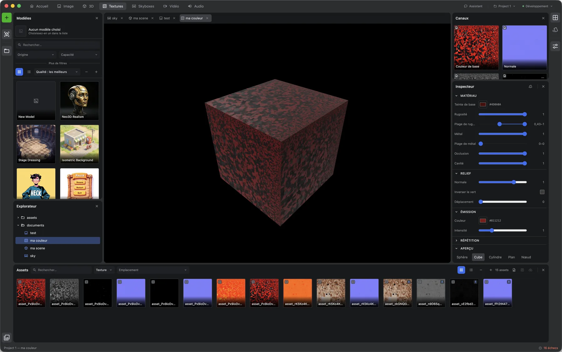
Task: Switch to the 3D top tab
Action: pos(88,6)
